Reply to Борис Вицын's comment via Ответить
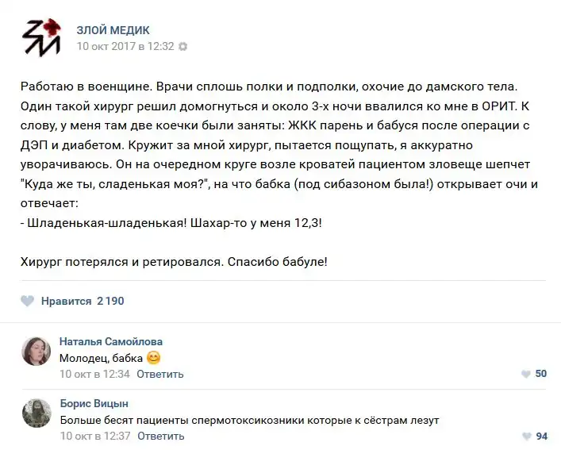Image resolution: width=561 pixels, height=450 pixels. click(x=160, y=436)
